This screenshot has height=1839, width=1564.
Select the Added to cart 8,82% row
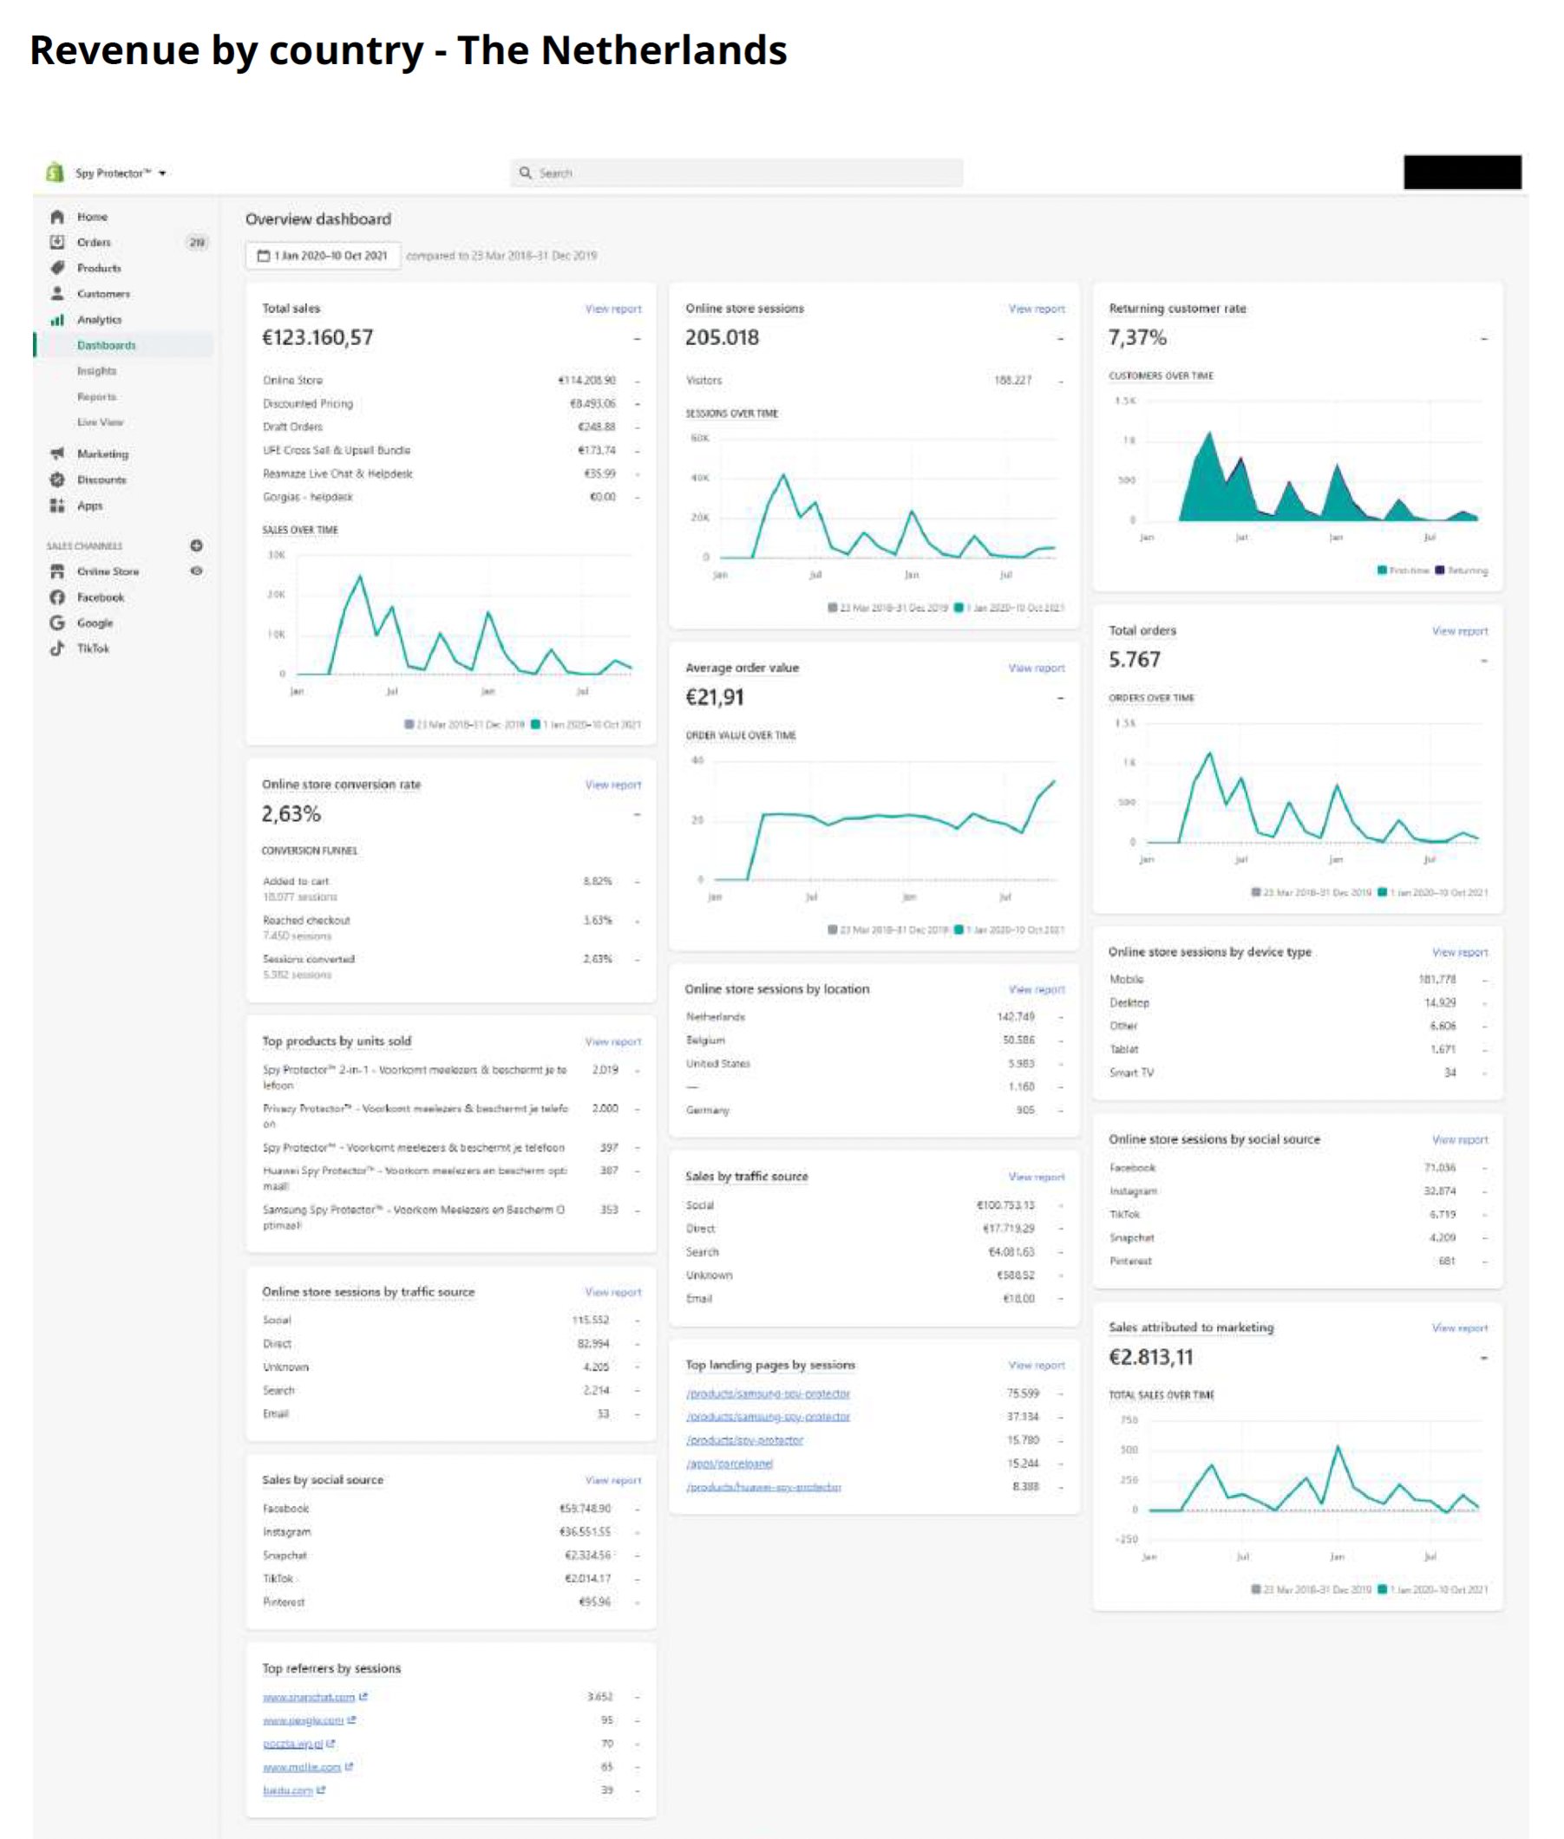(451, 888)
